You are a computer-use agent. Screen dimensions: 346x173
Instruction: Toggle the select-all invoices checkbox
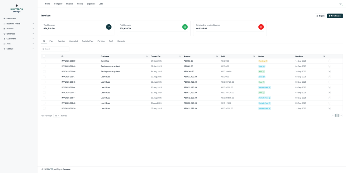click(44, 56)
